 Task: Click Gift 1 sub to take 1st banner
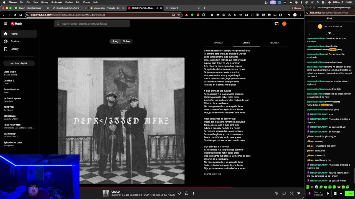(x=329, y=27)
